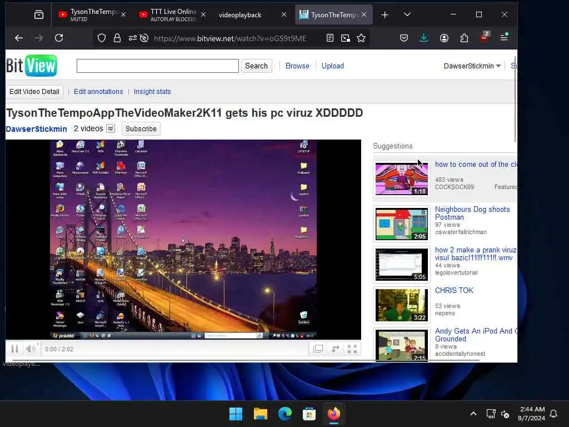Open cswaterfallrichman uploader name
569x427 pixels.
point(461,232)
